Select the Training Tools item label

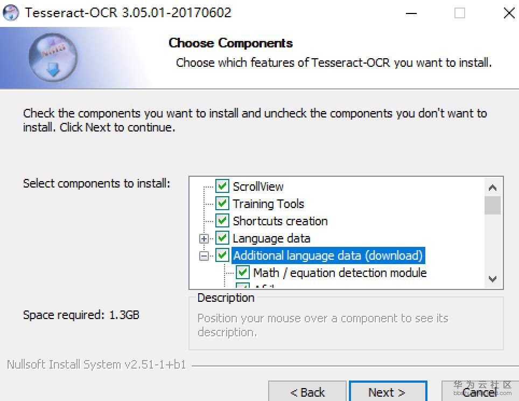tap(268, 204)
